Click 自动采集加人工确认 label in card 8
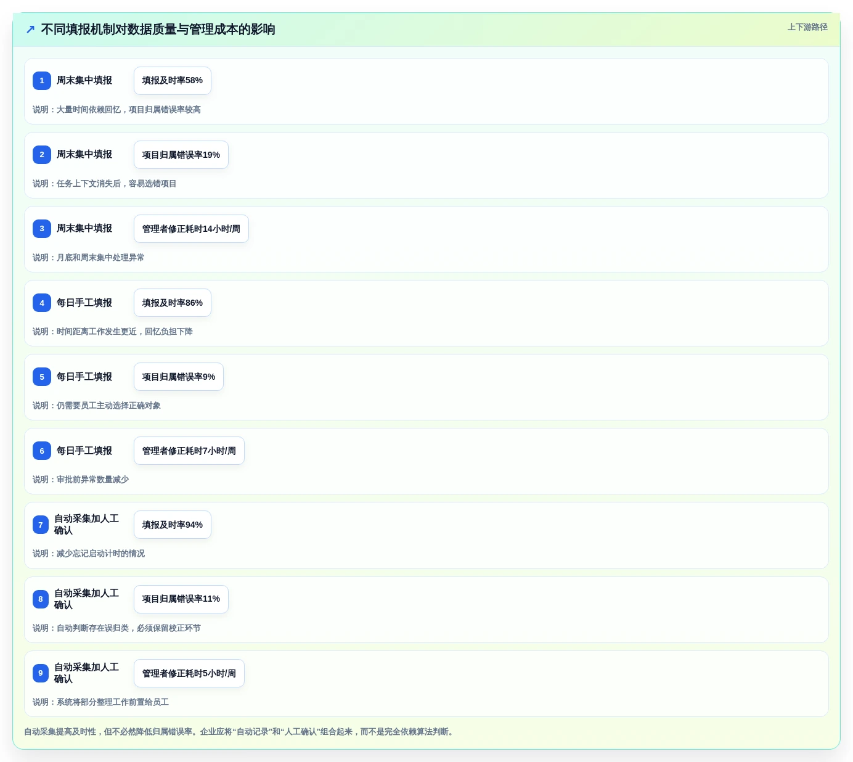853x762 pixels. [x=87, y=599]
